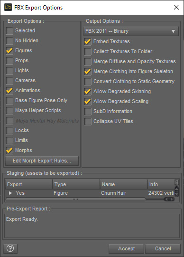Check the SubD Information option
The height and width of the screenshot is (257, 184).
[88, 112]
